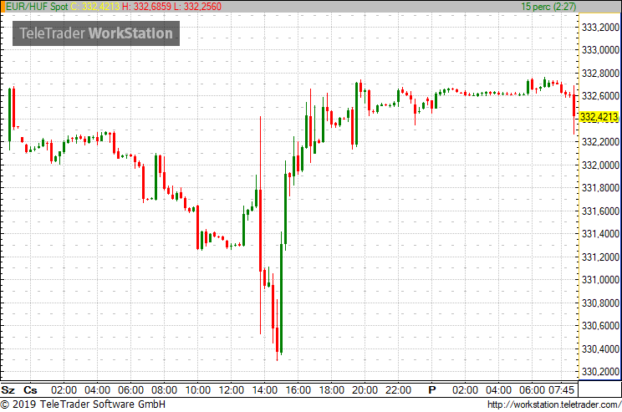
Task: Click the 333,0000 price axis label
Action: pyautogui.click(x=600, y=50)
